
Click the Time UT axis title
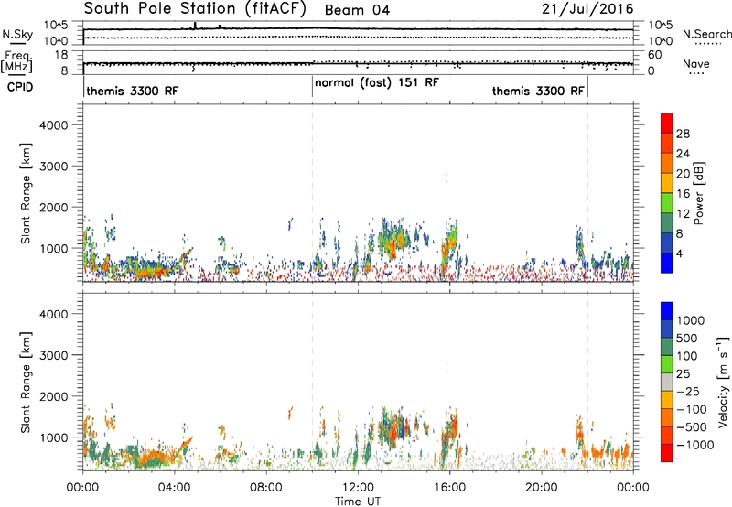[358, 502]
